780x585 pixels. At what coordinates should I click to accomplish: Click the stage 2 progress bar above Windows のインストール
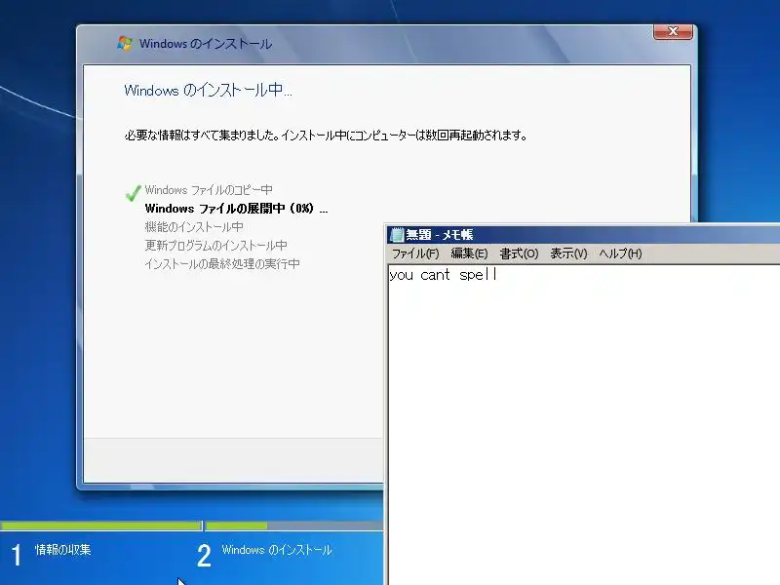294,526
